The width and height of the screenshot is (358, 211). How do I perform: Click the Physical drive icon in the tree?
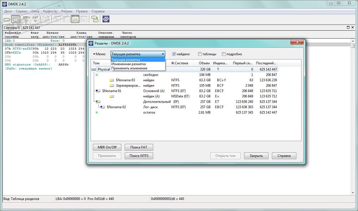[94, 69]
